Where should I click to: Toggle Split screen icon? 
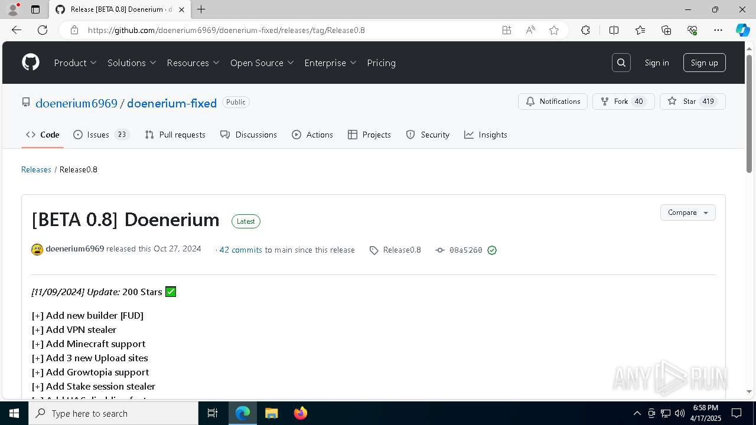pyautogui.click(x=614, y=30)
